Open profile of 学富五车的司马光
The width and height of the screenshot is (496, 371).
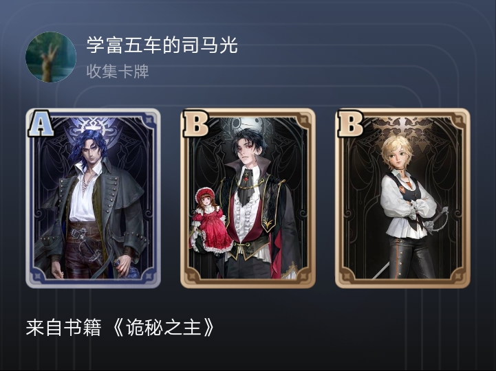pyautogui.click(x=162, y=45)
